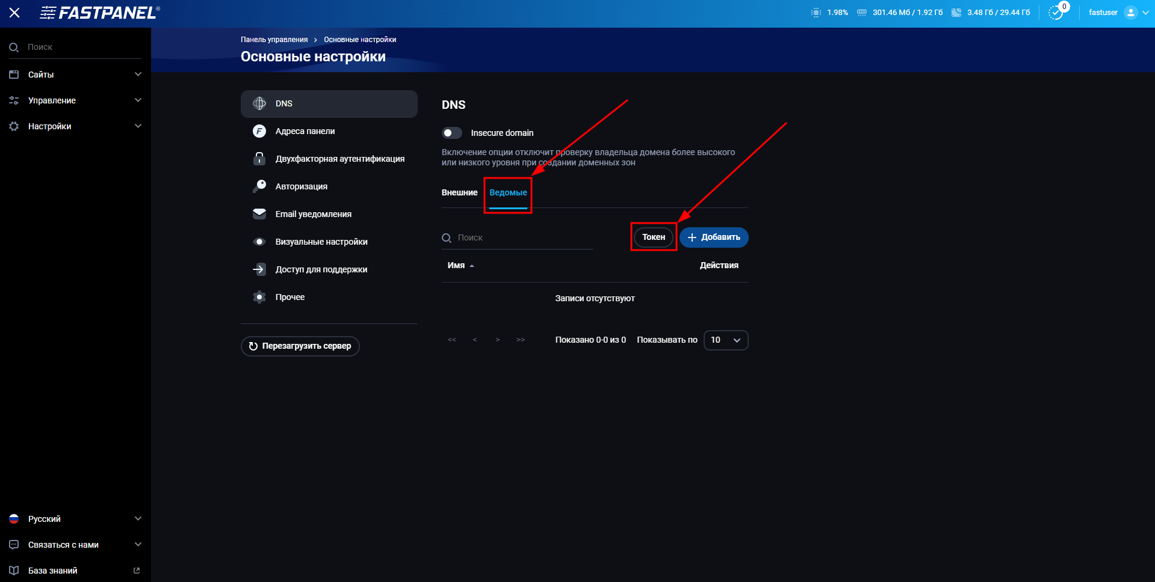Screen dimensions: 1155x582
Task: Click the Поиск search field above the table
Action: pyautogui.click(x=518, y=237)
